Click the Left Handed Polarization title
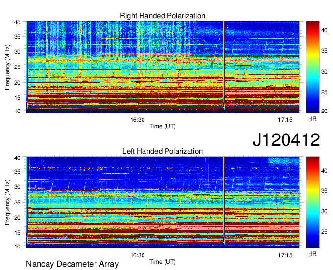333x270 pixels. (x=163, y=151)
